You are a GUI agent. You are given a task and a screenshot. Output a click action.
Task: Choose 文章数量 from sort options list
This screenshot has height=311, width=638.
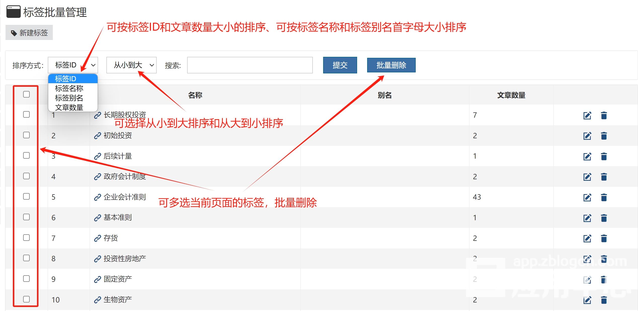69,108
